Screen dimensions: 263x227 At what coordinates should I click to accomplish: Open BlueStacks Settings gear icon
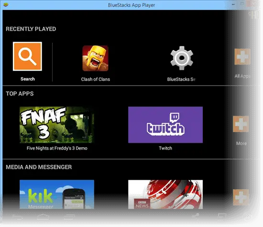tap(182, 58)
